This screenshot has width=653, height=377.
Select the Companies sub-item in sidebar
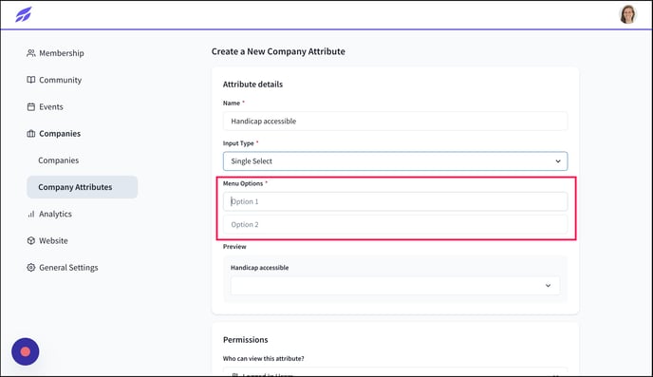58,160
